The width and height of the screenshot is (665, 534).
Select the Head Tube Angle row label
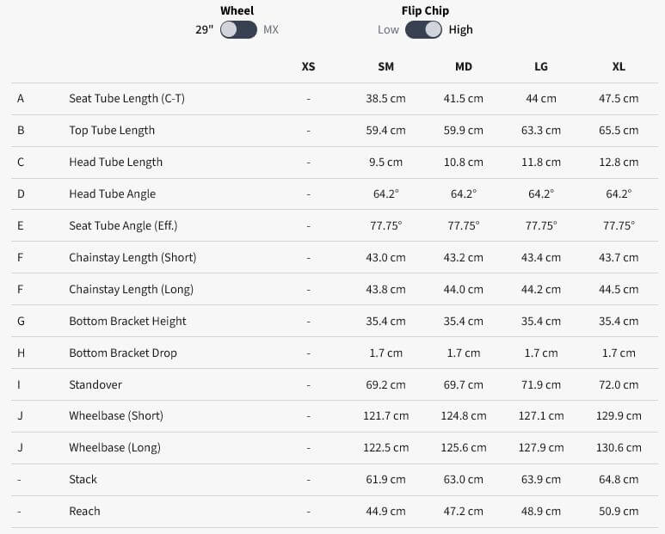tap(112, 194)
